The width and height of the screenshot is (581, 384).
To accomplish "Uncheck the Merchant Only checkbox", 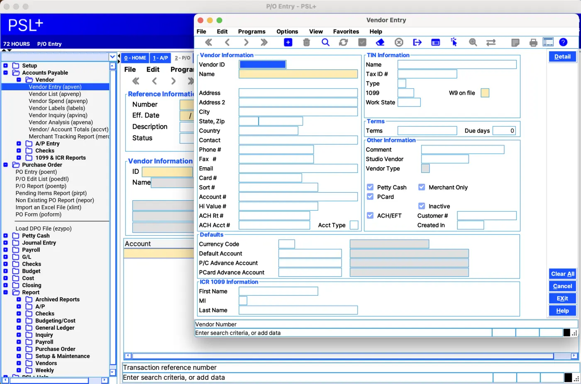I will pos(422,187).
